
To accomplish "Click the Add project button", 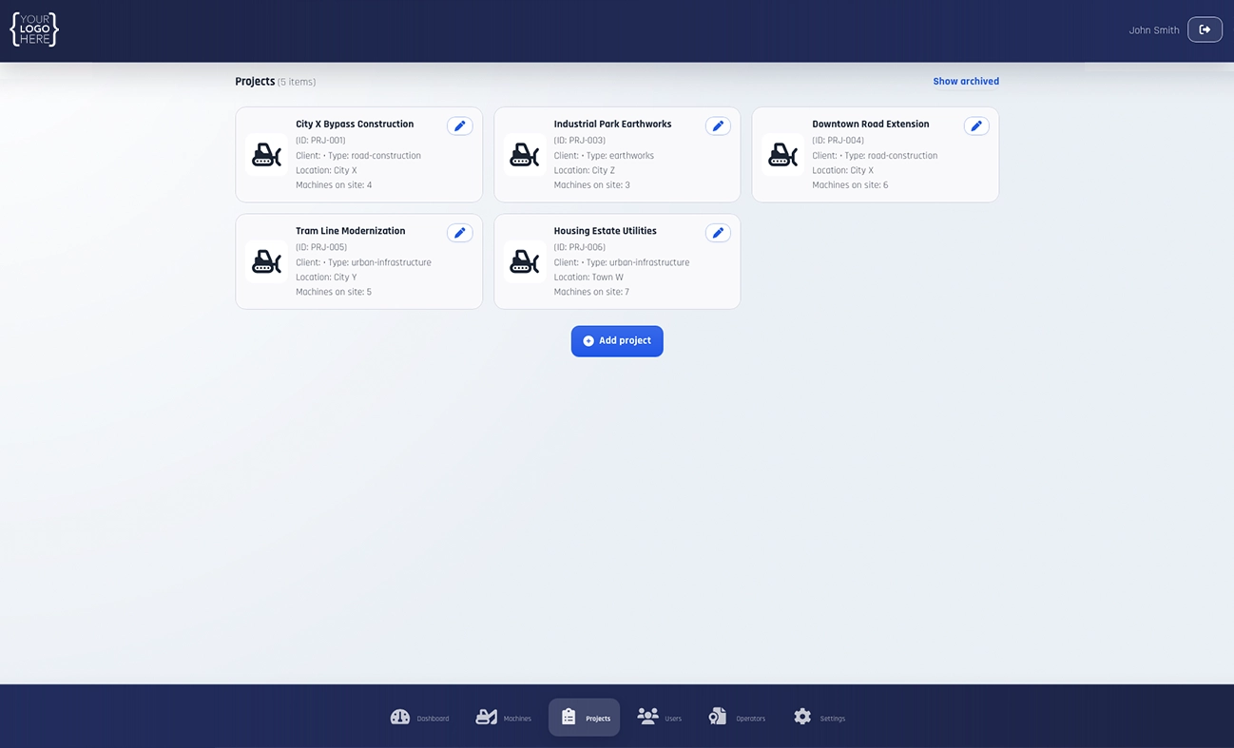I will [617, 340].
